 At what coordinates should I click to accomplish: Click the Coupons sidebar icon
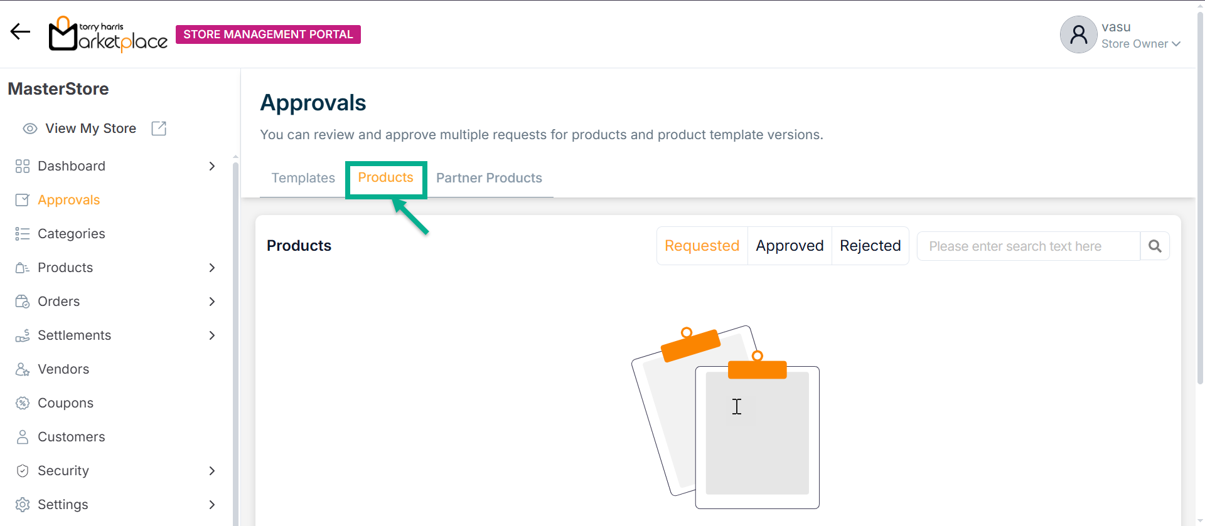pos(23,403)
